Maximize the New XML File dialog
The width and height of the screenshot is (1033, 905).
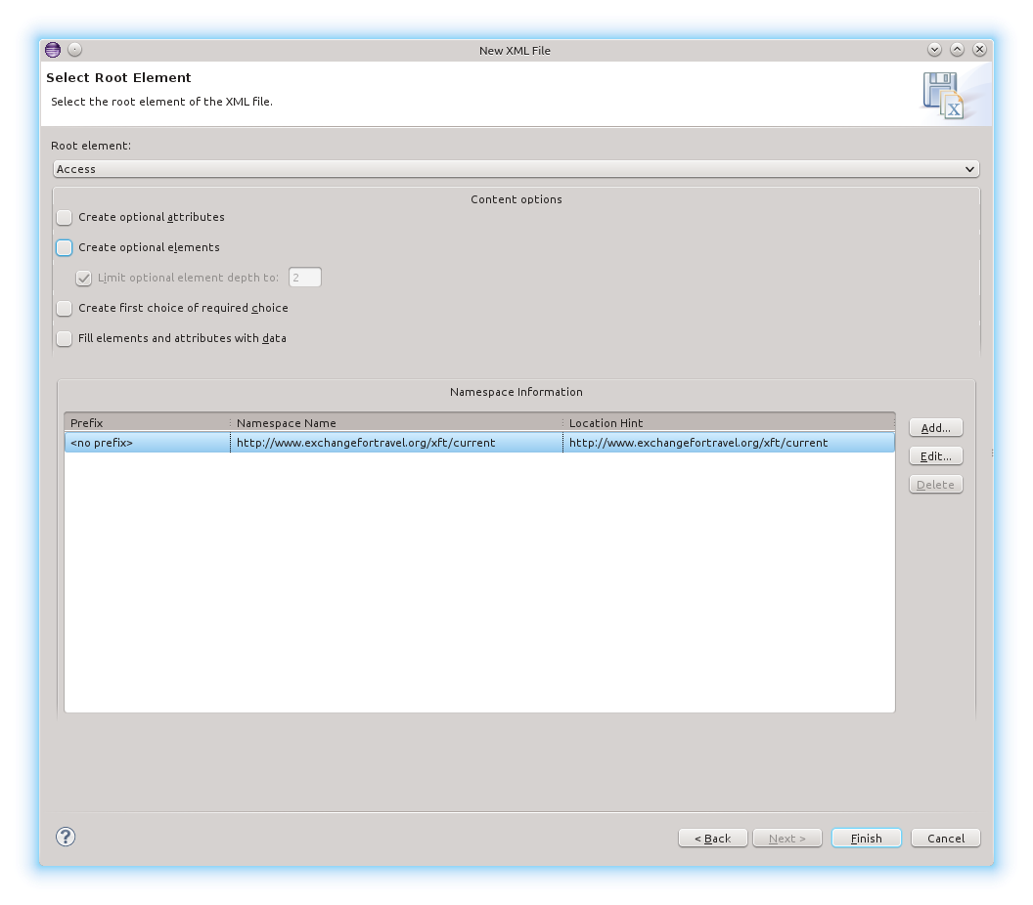(957, 50)
